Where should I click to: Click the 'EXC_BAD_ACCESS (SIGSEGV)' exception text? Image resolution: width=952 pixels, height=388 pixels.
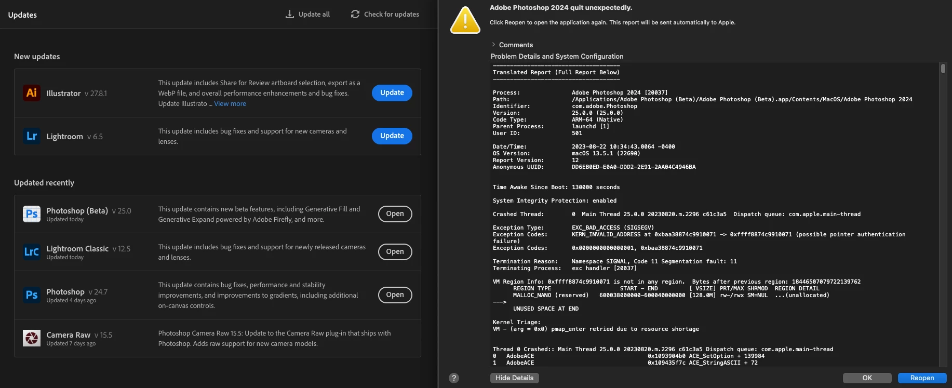tap(613, 228)
